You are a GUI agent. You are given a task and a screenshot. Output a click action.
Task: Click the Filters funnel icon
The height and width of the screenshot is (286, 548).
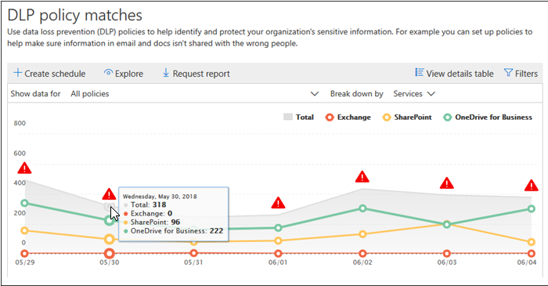click(x=508, y=72)
